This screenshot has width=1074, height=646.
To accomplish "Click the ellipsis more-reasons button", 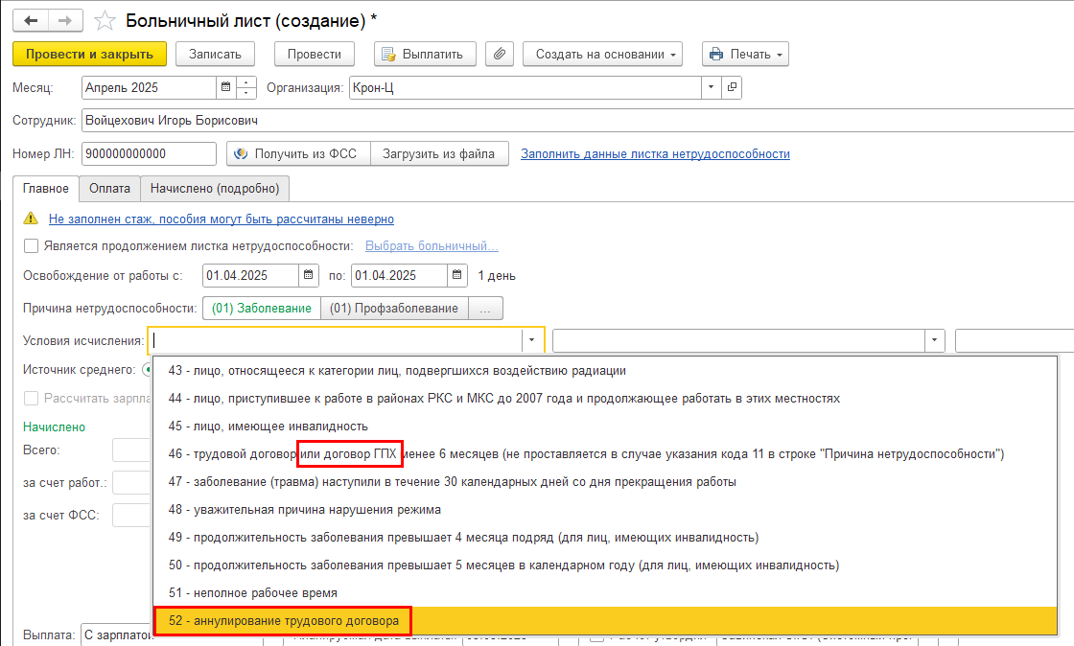I will coord(485,308).
